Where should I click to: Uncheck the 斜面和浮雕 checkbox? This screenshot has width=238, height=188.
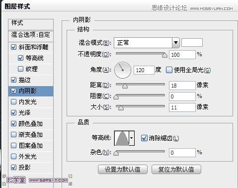pyautogui.click(x=13, y=47)
